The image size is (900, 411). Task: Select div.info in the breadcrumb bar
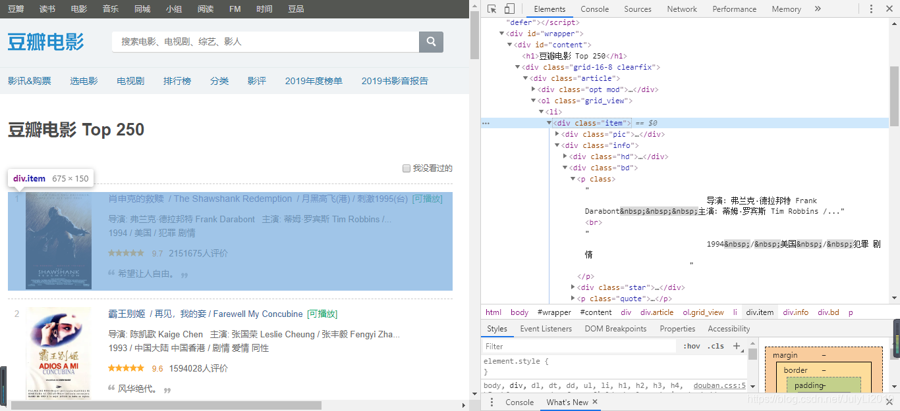point(796,312)
